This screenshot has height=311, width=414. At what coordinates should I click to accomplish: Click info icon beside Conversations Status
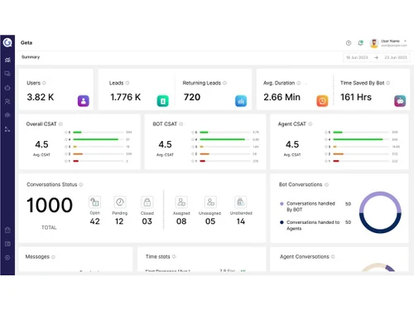tap(81, 185)
